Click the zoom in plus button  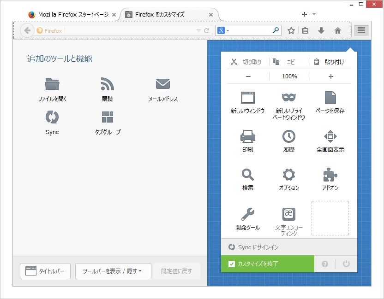[x=330, y=76]
